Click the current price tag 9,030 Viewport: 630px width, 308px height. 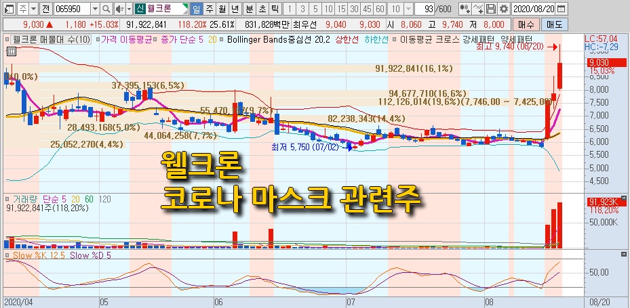coord(607,62)
